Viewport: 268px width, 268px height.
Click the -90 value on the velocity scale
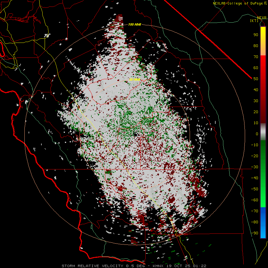[255, 233]
